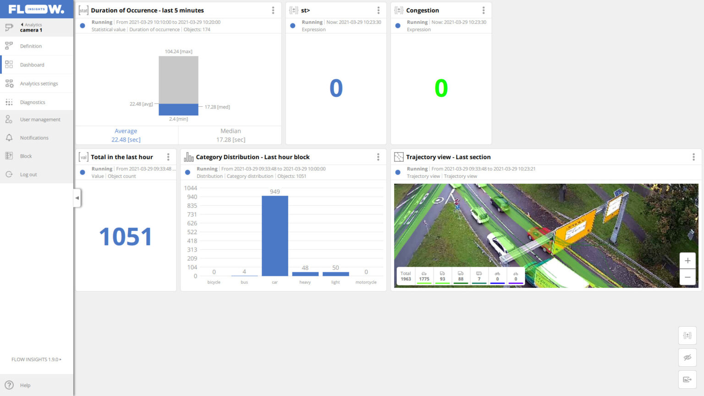This screenshot has height=396, width=704.
Task: Open the Analytics settings panel
Action: click(39, 83)
